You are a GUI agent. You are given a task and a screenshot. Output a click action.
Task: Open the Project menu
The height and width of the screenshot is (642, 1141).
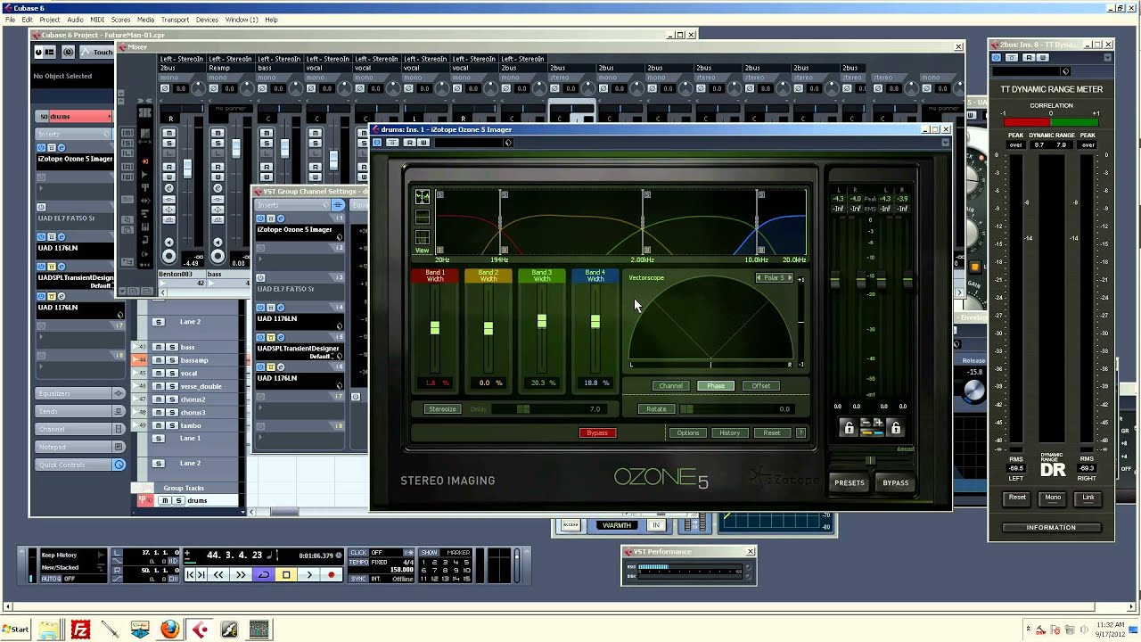pos(50,20)
